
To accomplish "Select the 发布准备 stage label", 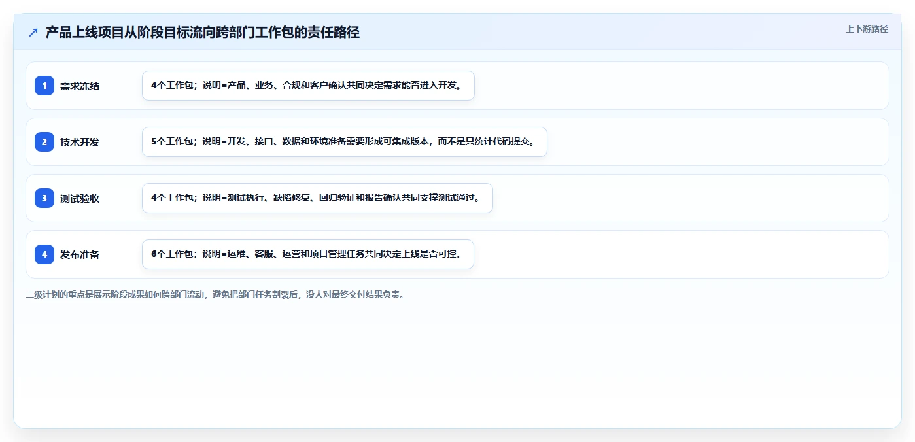I will point(80,254).
